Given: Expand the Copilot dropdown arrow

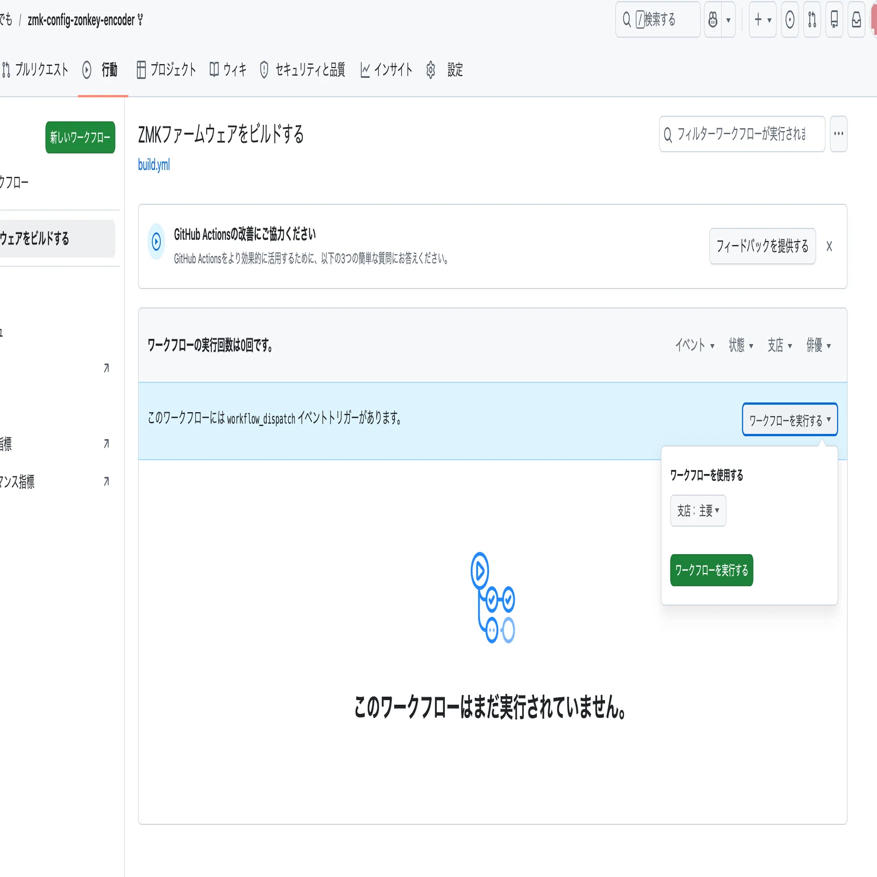Looking at the screenshot, I should [x=728, y=20].
